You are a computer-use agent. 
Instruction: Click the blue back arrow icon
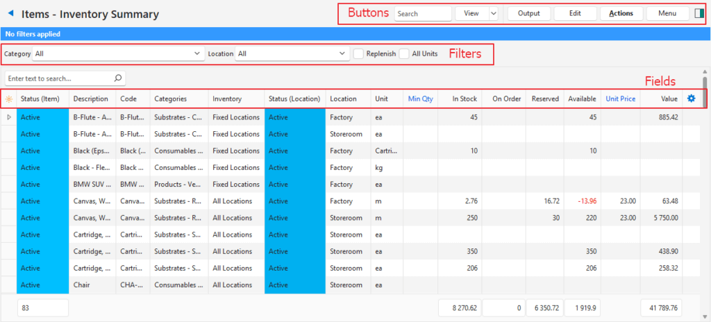tap(10, 13)
